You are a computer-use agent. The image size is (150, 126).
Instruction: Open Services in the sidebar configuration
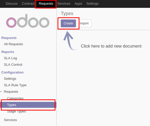[10, 120]
